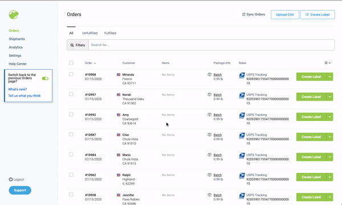
Task: Click the package box icon for order #10987
Action: pyautogui.click(x=209, y=135)
